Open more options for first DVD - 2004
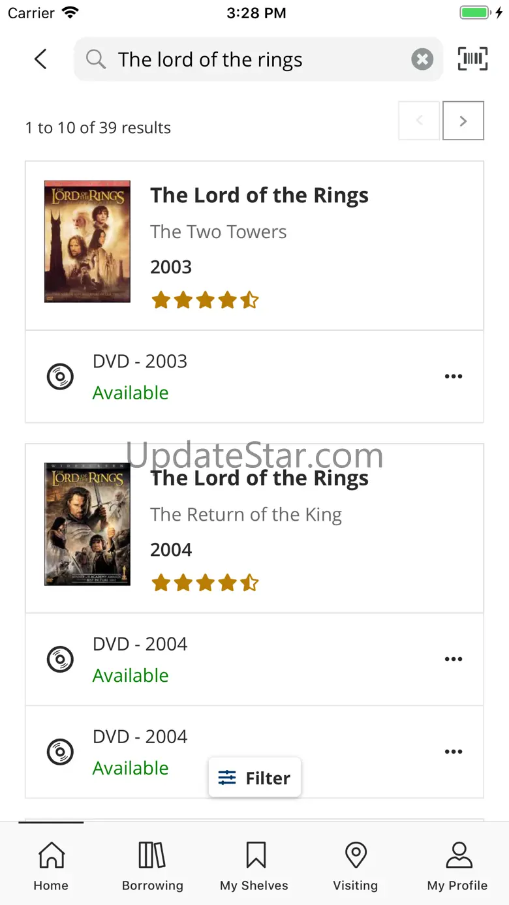The width and height of the screenshot is (509, 905). click(454, 659)
